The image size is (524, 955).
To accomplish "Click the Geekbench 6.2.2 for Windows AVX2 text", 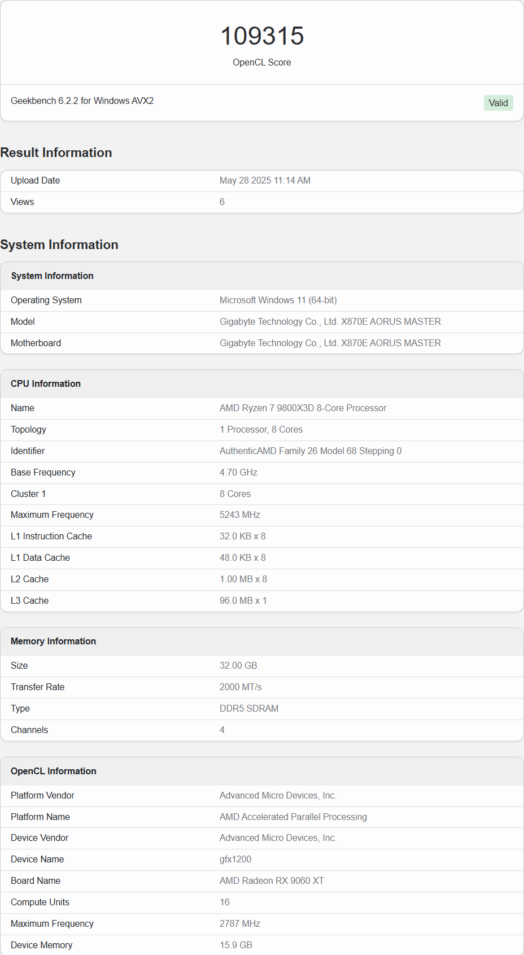I will pyautogui.click(x=82, y=101).
